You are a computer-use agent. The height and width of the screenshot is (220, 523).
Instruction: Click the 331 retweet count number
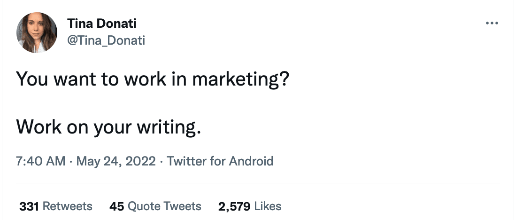coord(29,206)
